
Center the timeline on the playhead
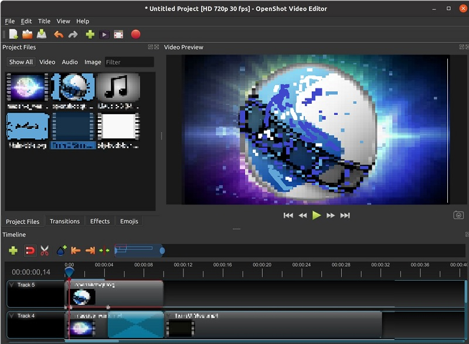tap(104, 250)
